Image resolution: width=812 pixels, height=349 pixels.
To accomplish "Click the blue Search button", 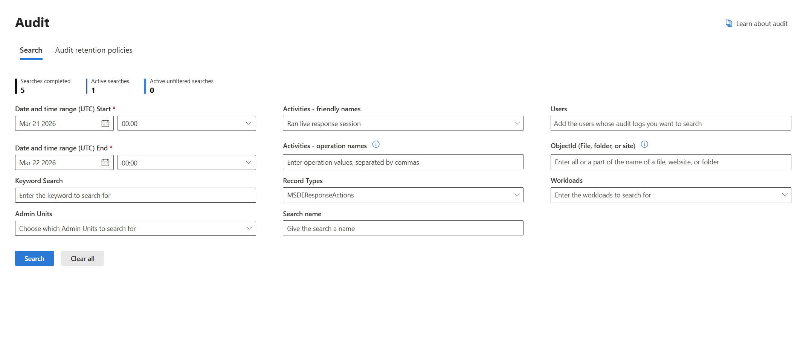I will point(34,258).
